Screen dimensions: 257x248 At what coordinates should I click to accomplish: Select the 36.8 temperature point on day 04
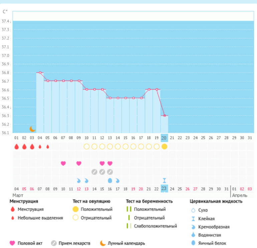pyautogui.click(x=40, y=72)
